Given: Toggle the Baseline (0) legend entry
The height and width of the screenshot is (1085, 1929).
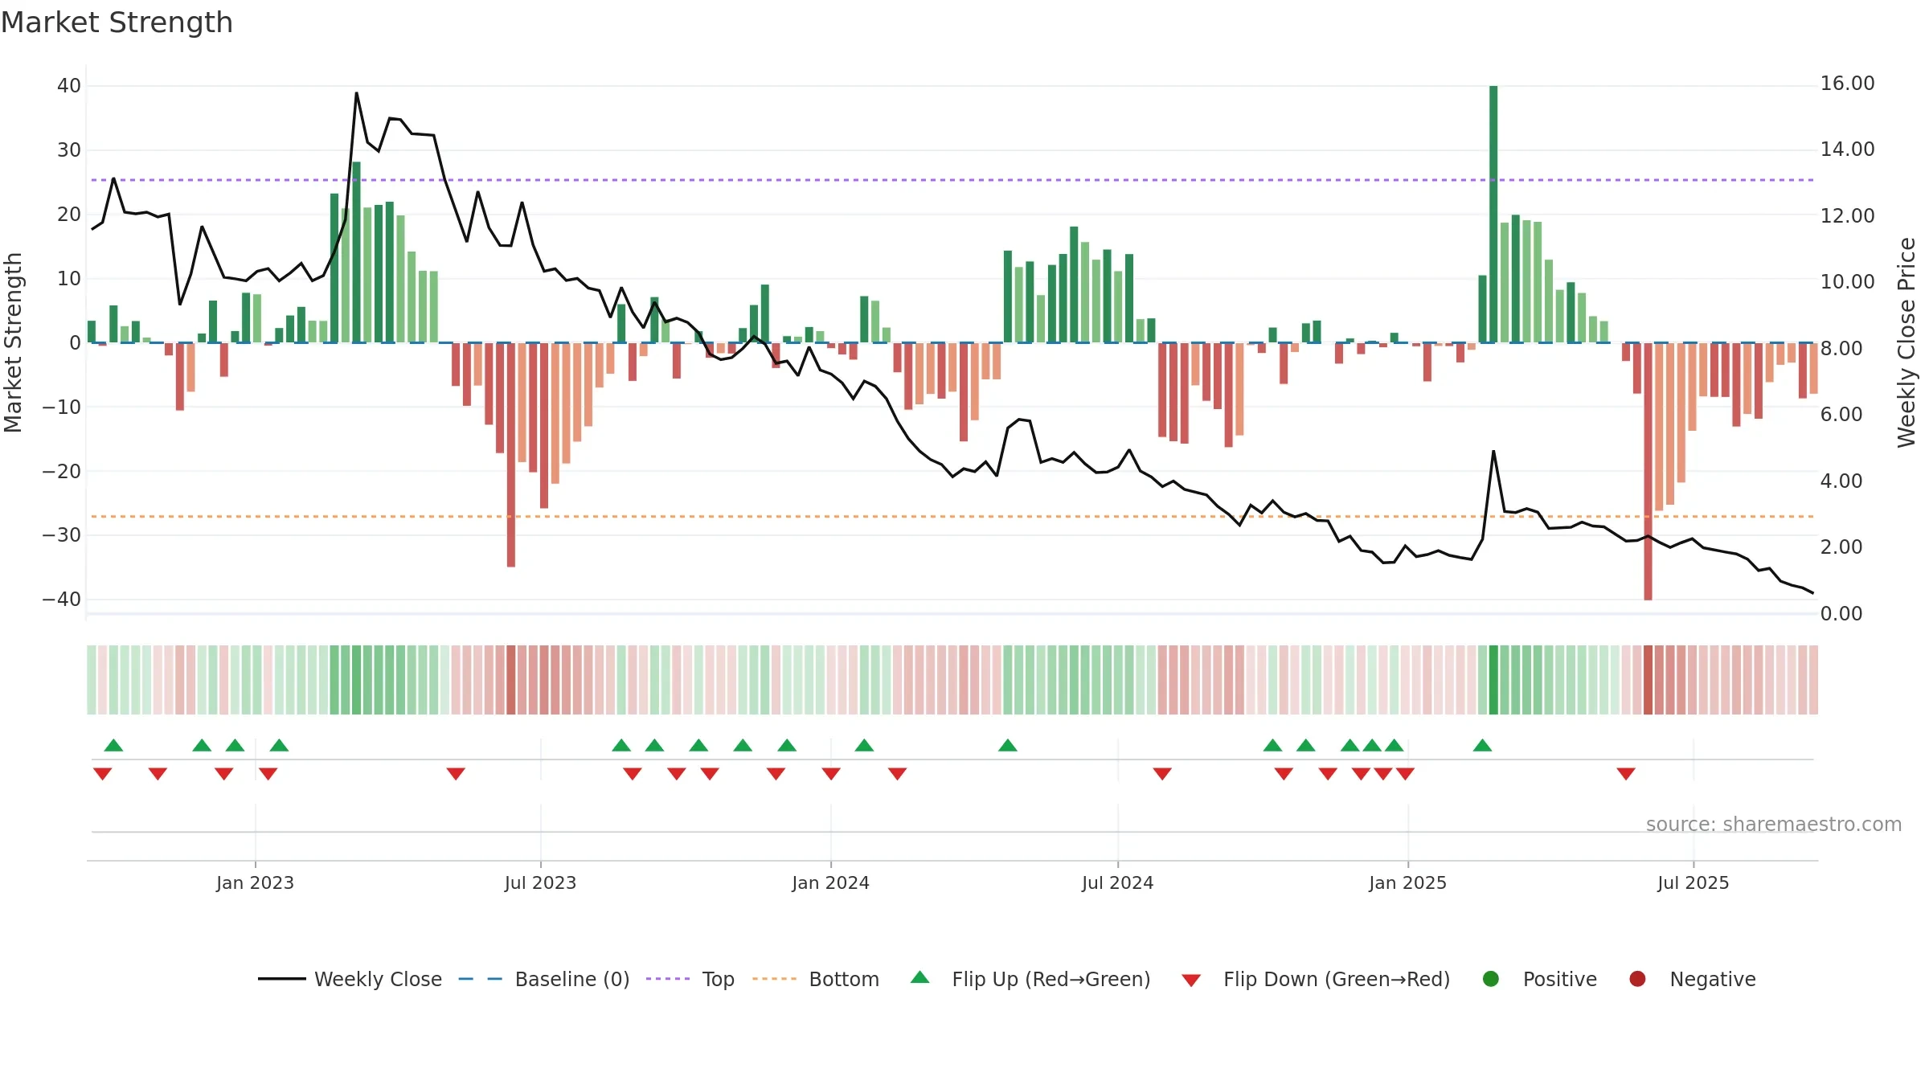Looking at the screenshot, I should pos(544,979).
